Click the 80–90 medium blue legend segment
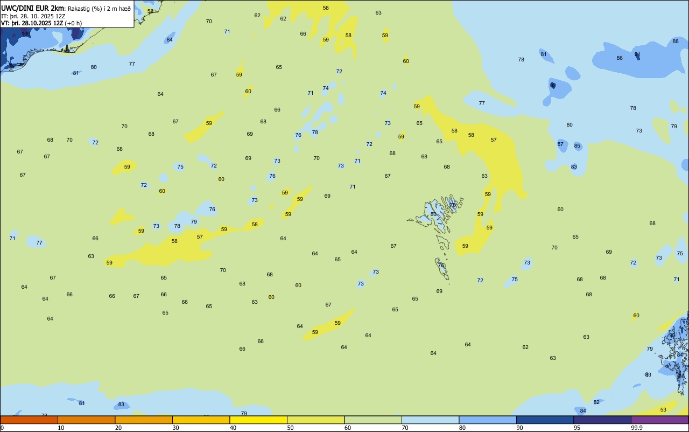The image size is (689, 432). (x=488, y=420)
